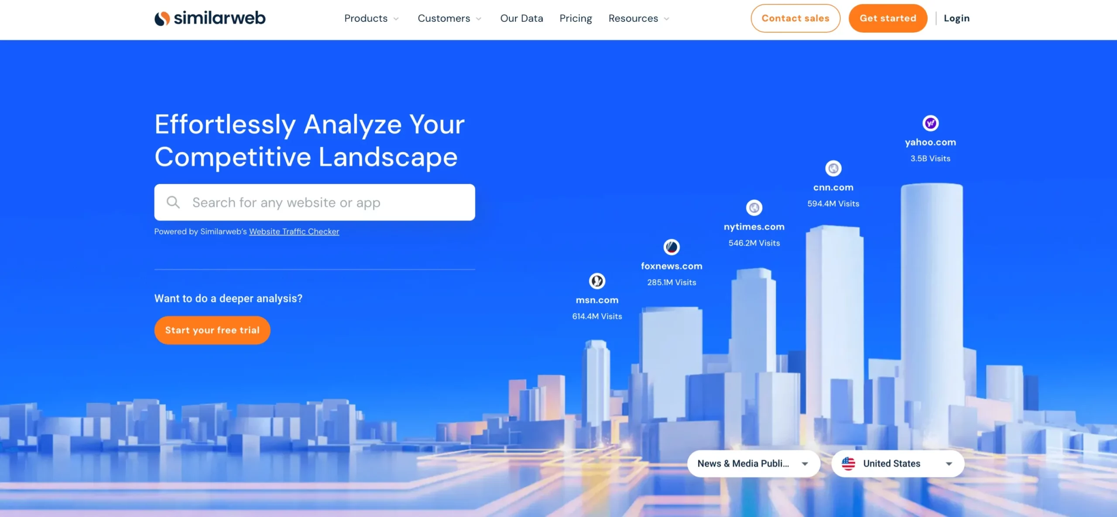Click the foxnews.com site icon
The image size is (1117, 517).
[671, 247]
